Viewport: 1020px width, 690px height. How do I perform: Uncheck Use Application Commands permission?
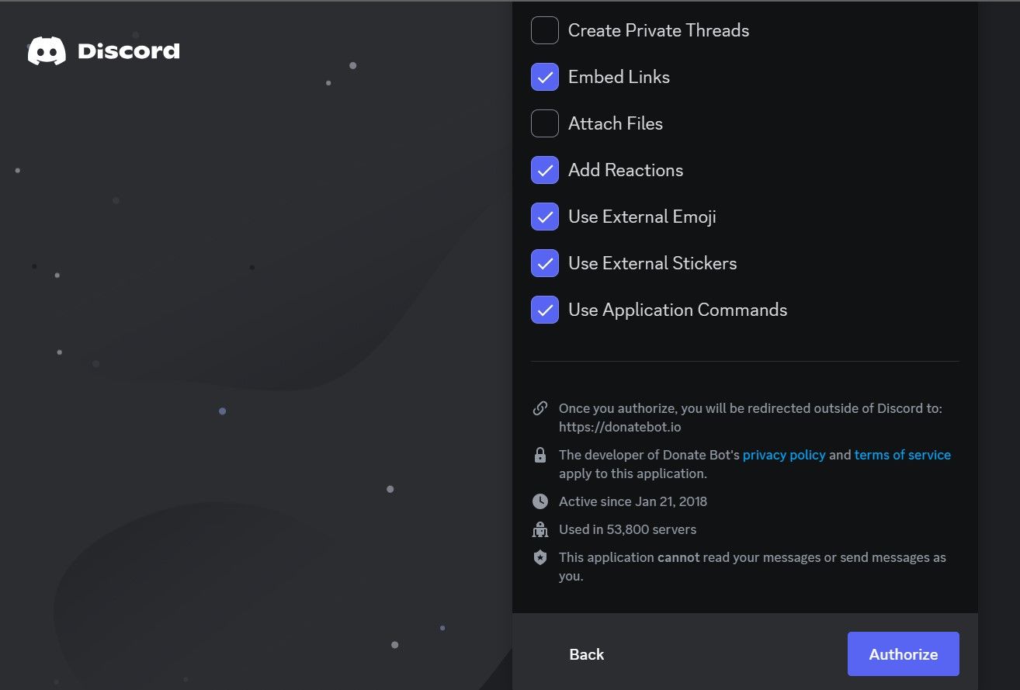545,310
